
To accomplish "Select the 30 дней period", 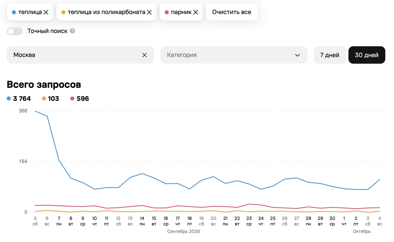I will (366, 55).
